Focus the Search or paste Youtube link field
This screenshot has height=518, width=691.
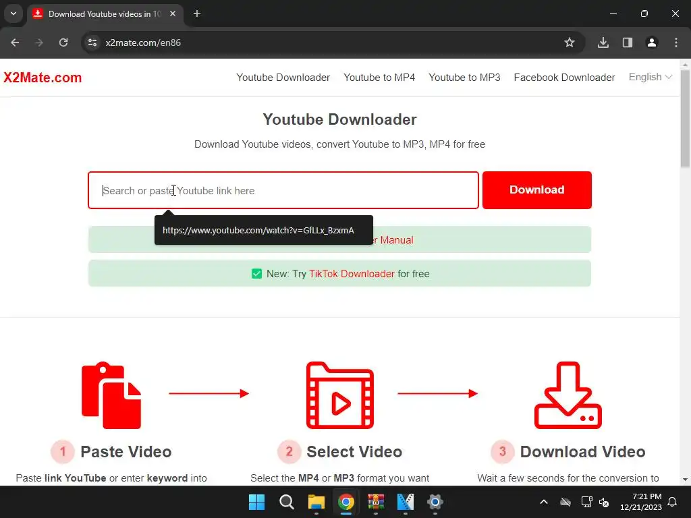coord(283,190)
